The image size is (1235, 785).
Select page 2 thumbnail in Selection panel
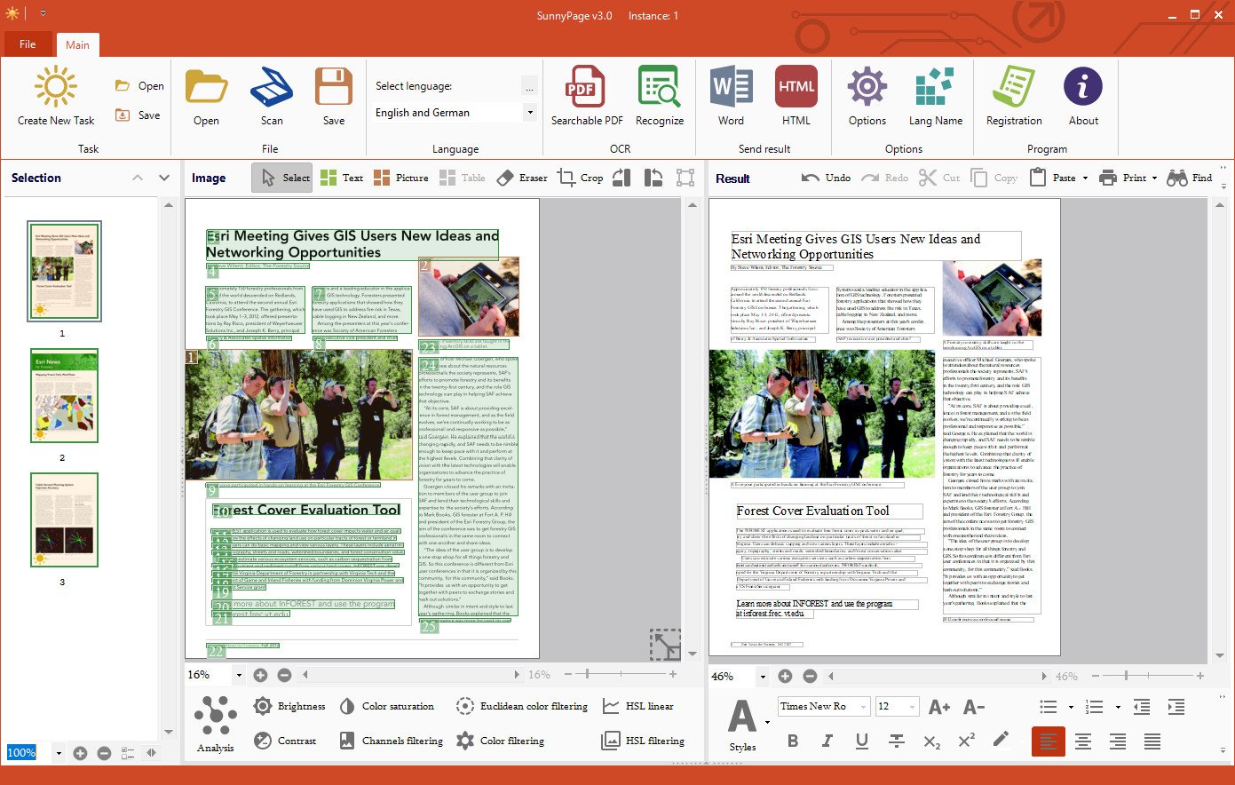64,396
